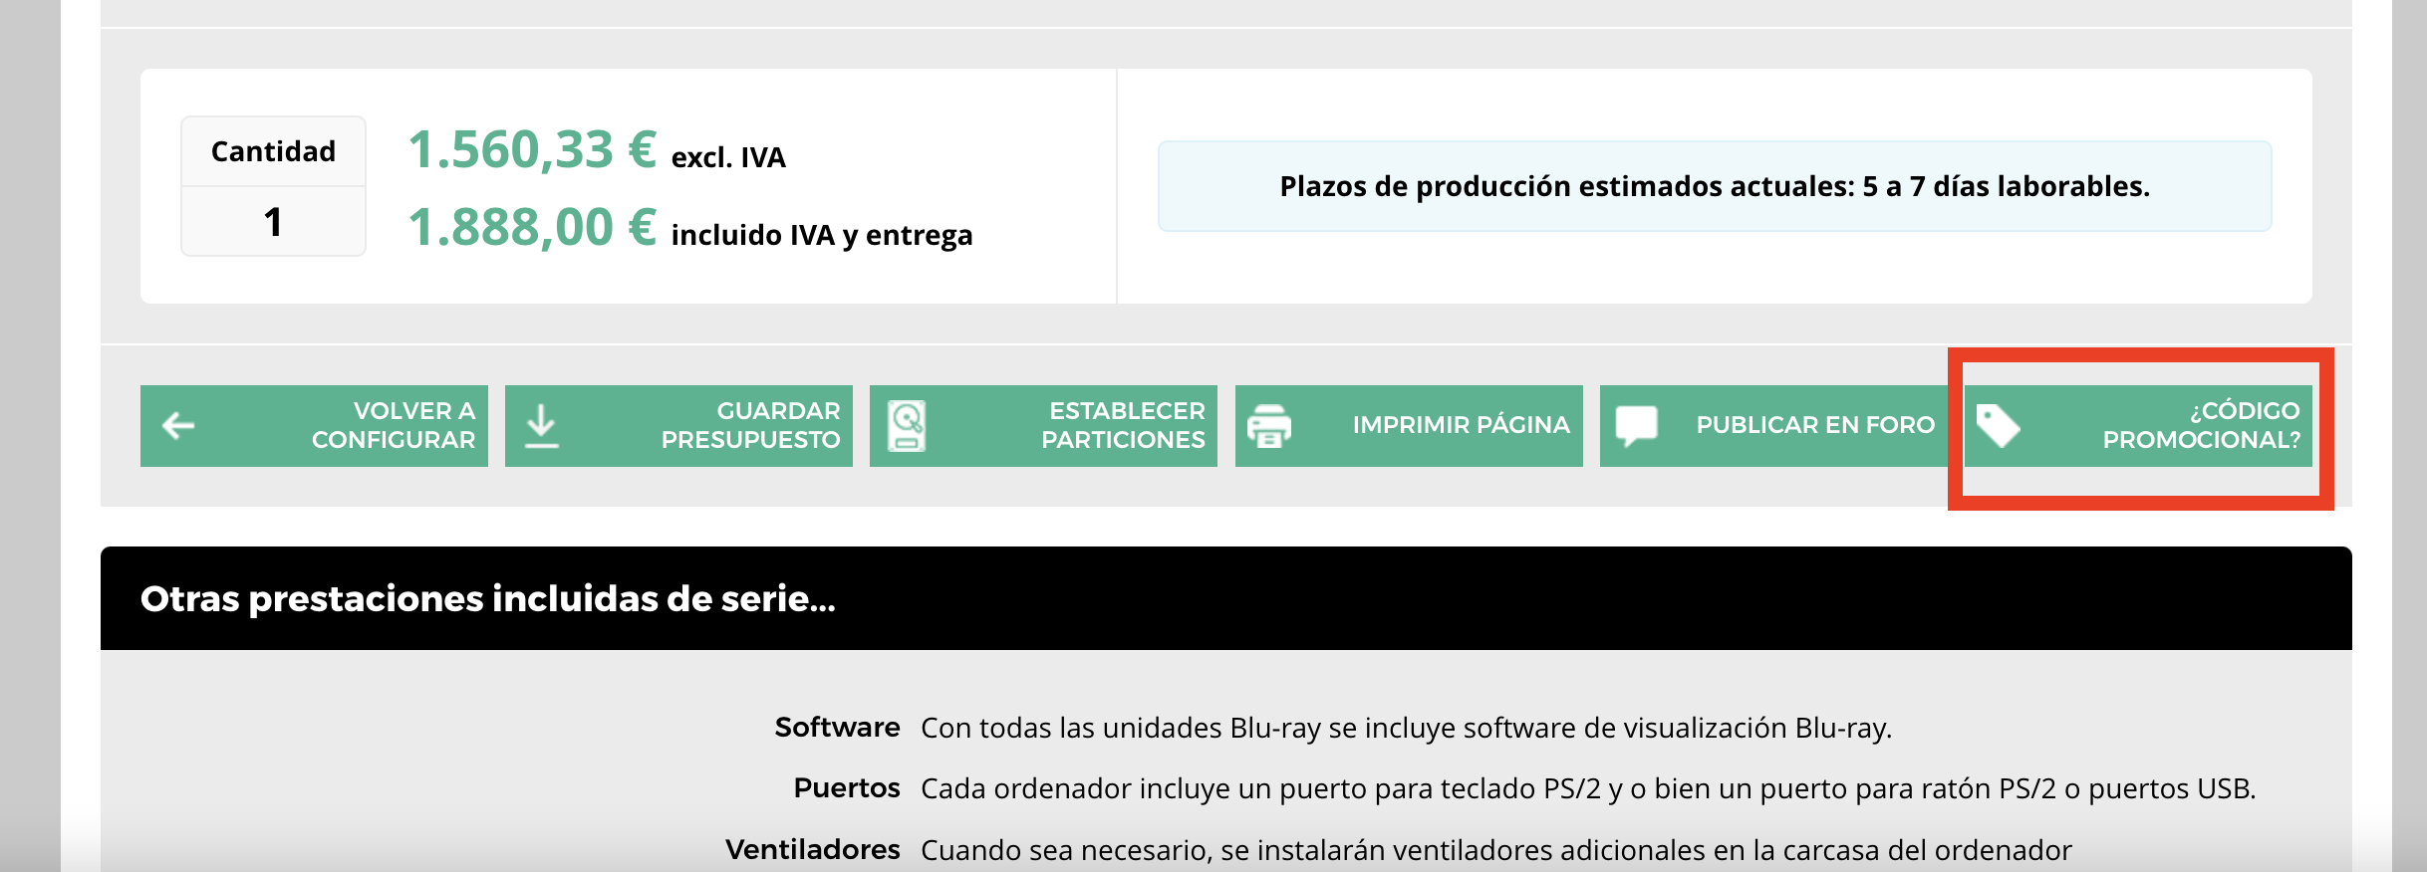The height and width of the screenshot is (872, 2427).
Task: Click the Software row label
Action: [x=837, y=728]
